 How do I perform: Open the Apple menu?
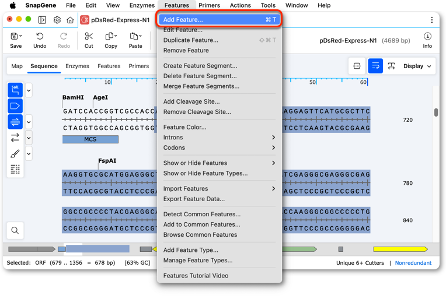pyautogui.click(x=13, y=5)
